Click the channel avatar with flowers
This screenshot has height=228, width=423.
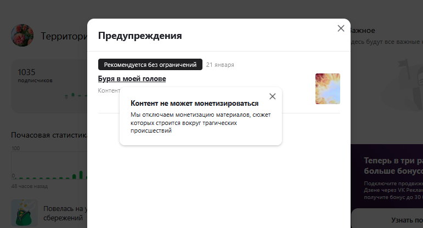pos(22,35)
